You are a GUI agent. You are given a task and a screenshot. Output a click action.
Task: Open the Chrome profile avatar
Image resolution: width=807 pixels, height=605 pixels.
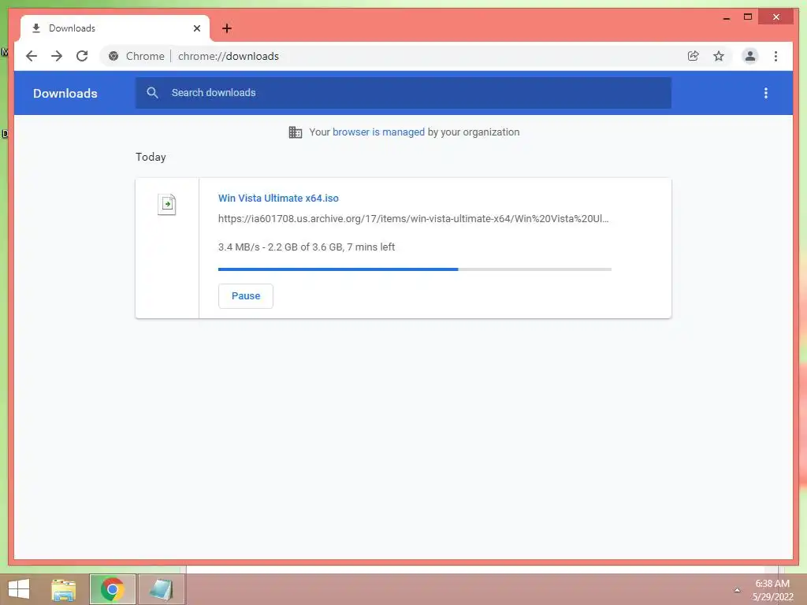click(750, 56)
